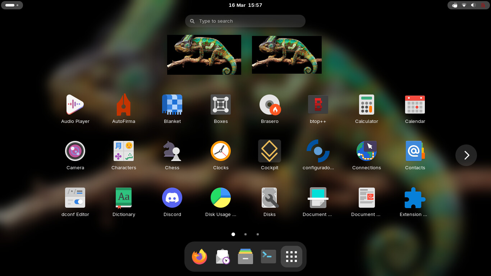Switch to second app page dot
491x276 pixels.
coord(245,234)
